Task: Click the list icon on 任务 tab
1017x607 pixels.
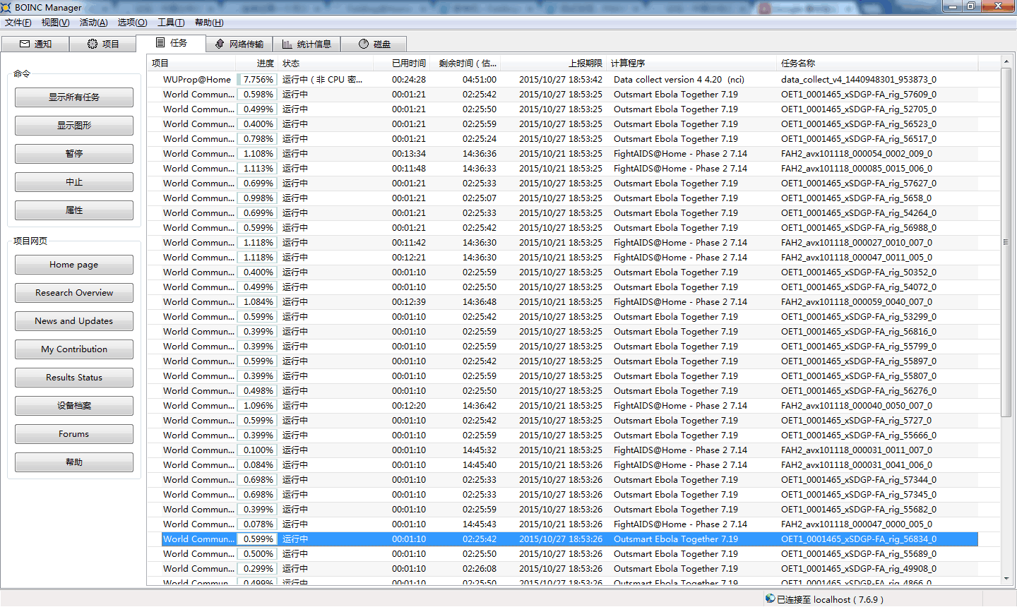Action: 160,42
